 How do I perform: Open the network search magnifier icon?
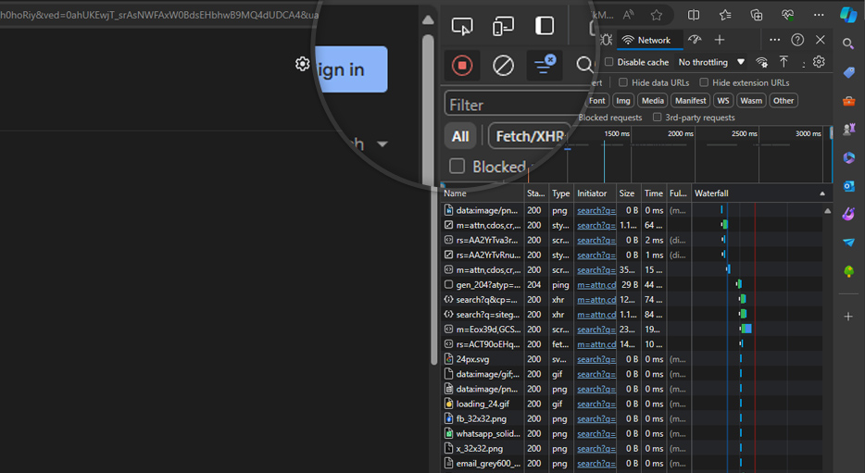pos(584,65)
